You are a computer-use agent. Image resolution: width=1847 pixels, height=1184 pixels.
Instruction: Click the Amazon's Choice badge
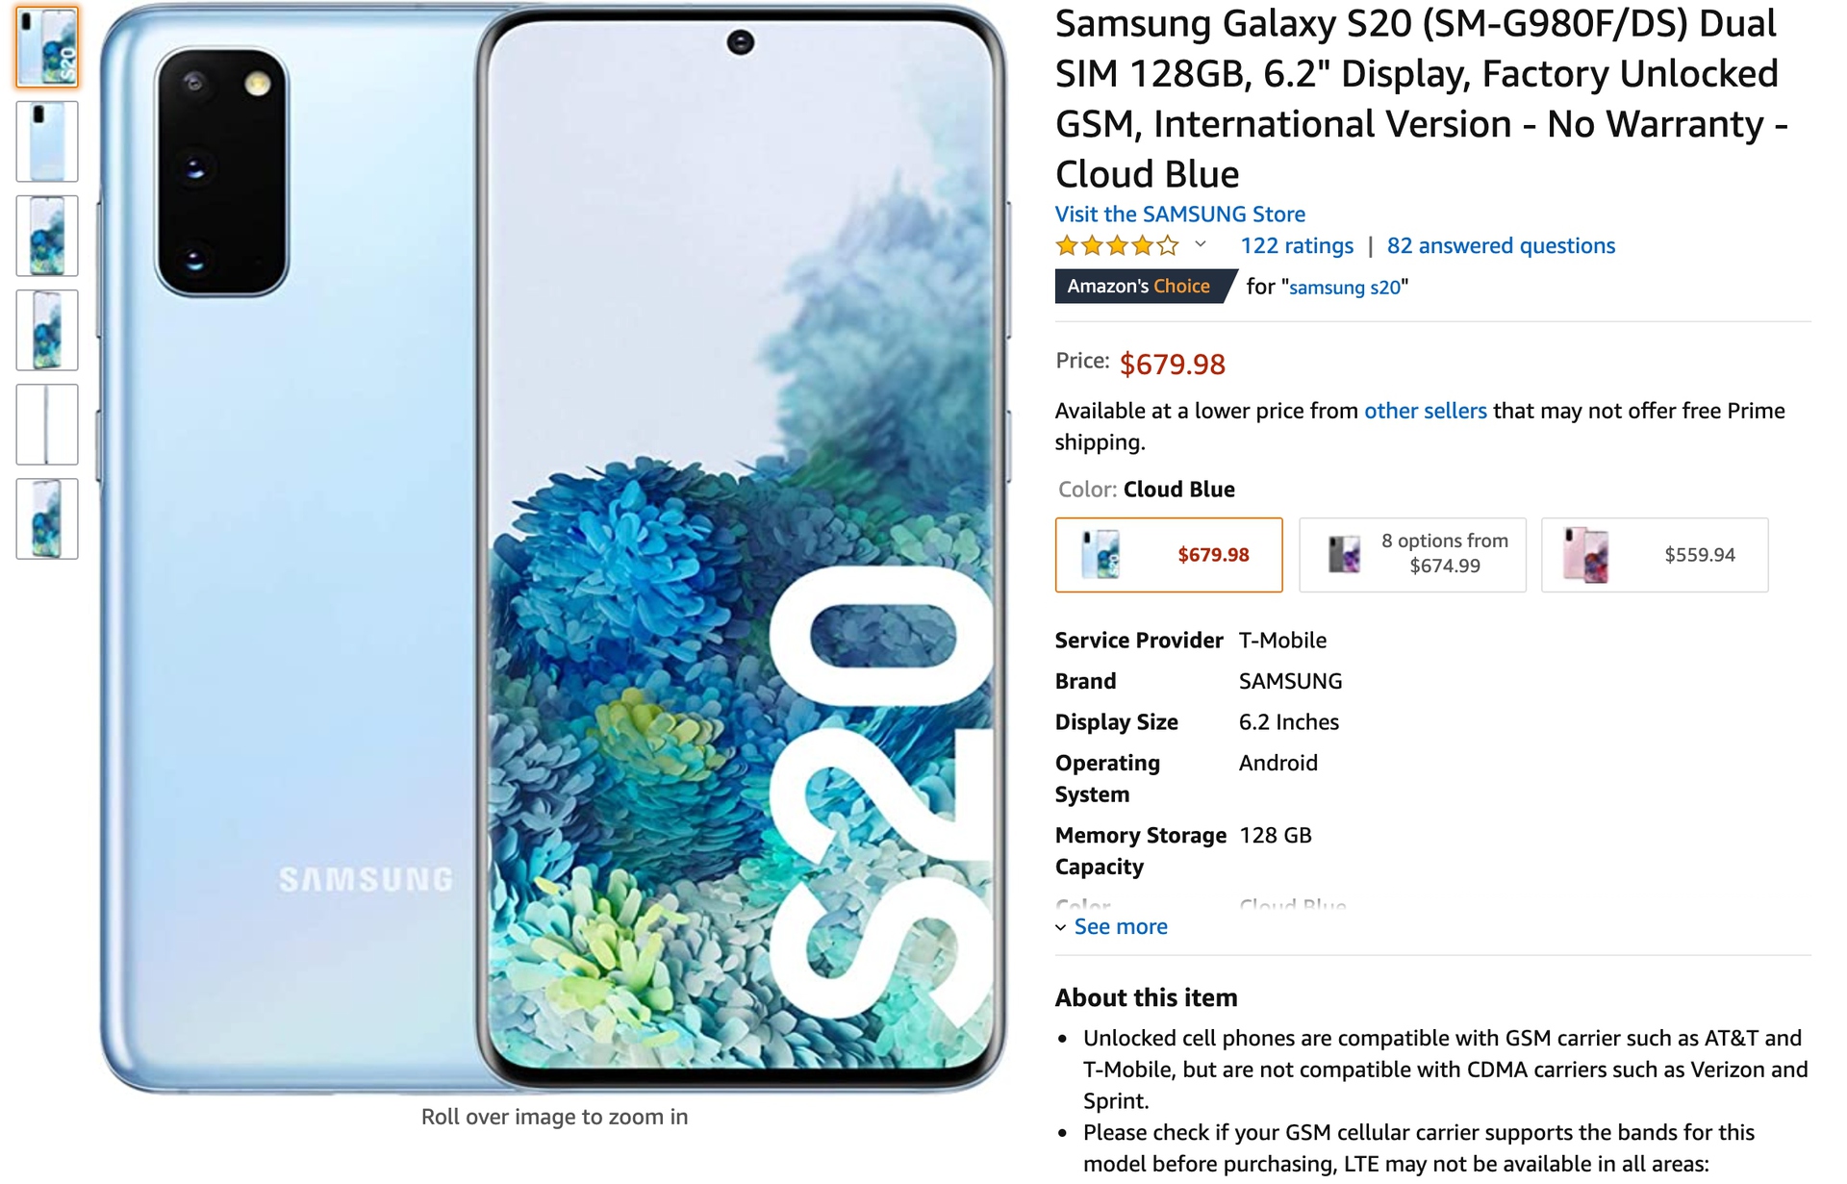point(1142,286)
